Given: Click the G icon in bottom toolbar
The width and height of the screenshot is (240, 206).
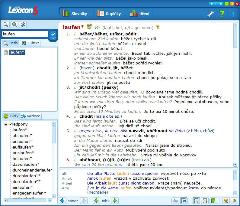Looking at the screenshot, I should [x=234, y=201].
